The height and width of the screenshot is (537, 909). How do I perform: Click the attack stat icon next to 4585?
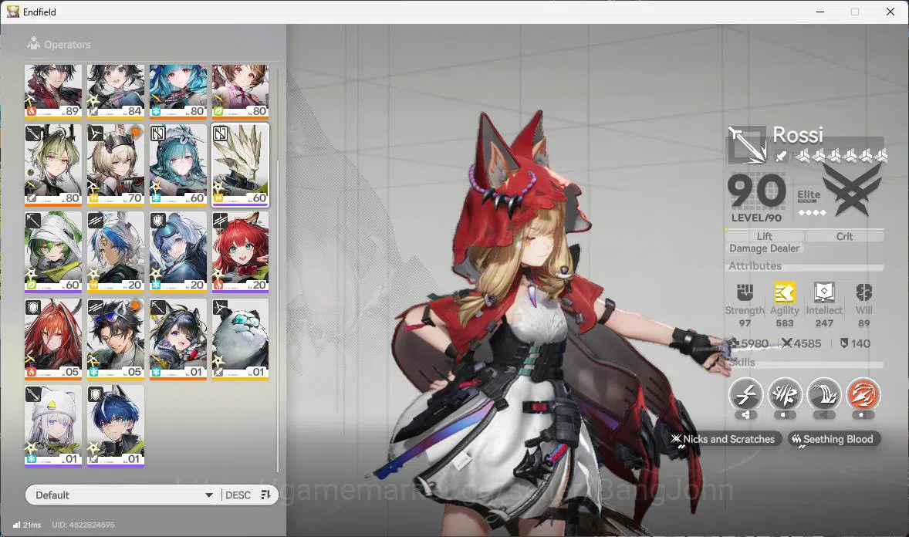coord(786,343)
